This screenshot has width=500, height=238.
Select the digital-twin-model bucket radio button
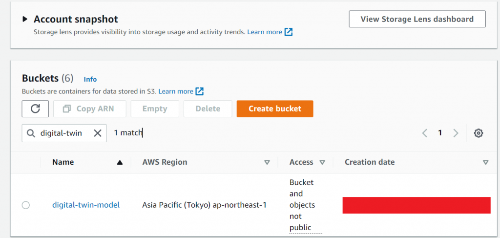tap(26, 205)
